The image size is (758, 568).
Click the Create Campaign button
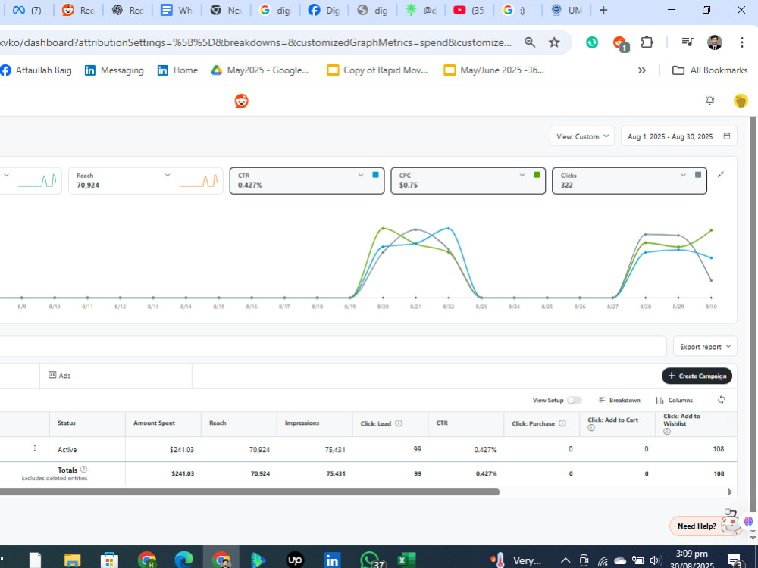[x=697, y=376]
